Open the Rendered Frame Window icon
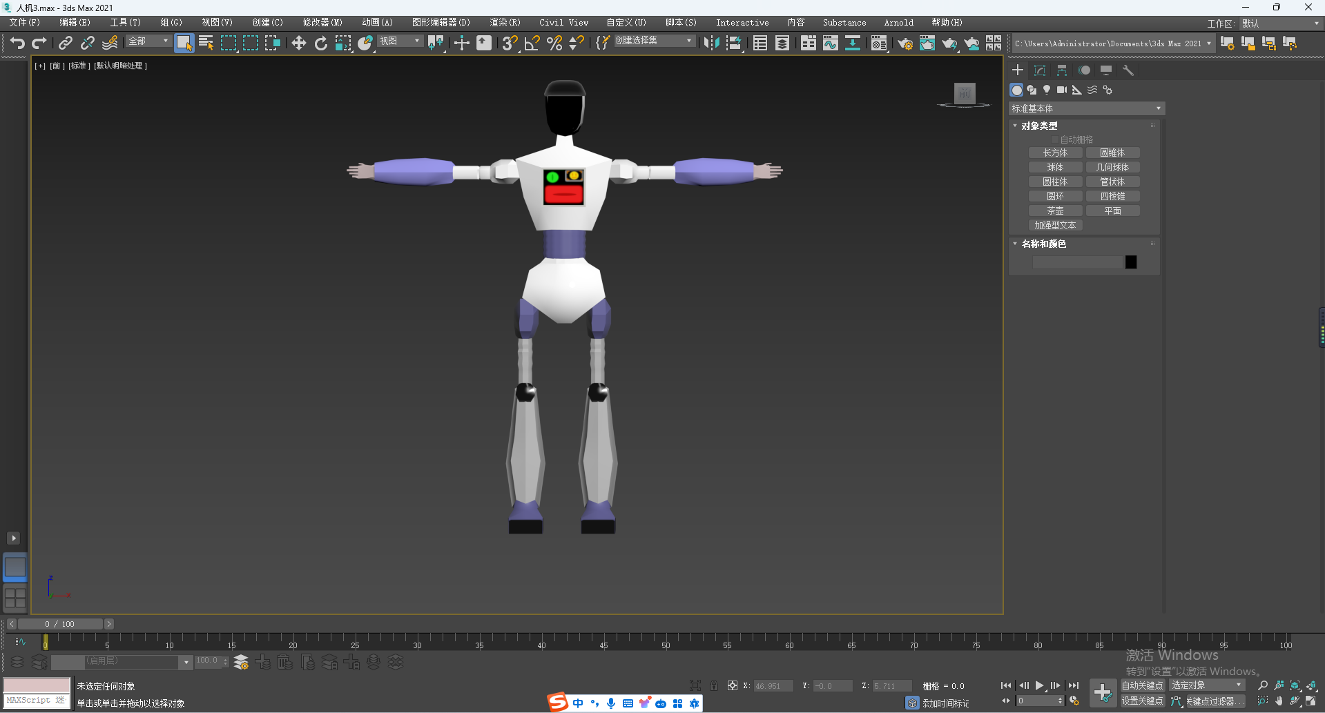 coord(927,43)
